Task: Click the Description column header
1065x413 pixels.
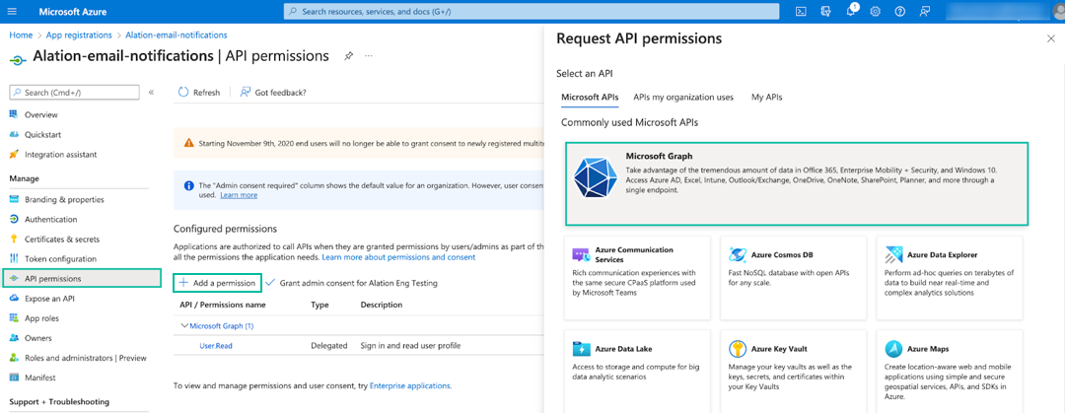Action: 382,305
